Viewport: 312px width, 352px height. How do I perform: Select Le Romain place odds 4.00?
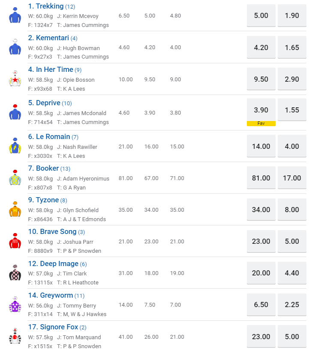pyautogui.click(x=292, y=146)
